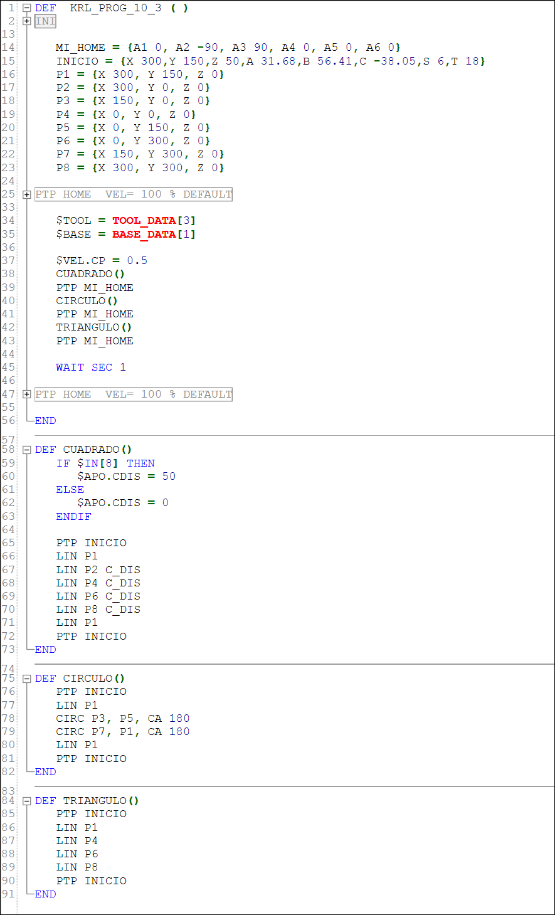Click the P1 point definition line
555x915 pixels.
point(140,75)
